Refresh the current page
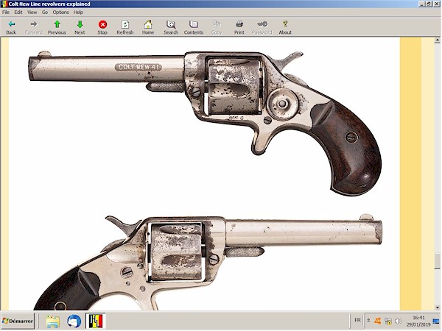Viewport: 442px width, 331px height. pos(125,27)
